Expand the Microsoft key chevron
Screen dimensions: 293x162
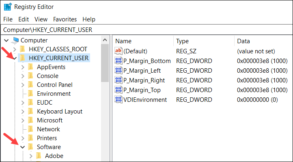point(23,120)
